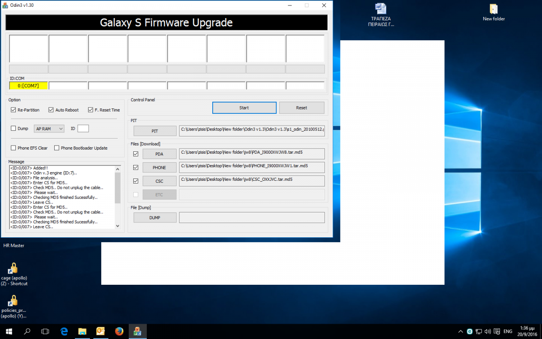Screen dimensions: 542x339
Task: Open Outlook from the taskbar
Action: (101, 331)
